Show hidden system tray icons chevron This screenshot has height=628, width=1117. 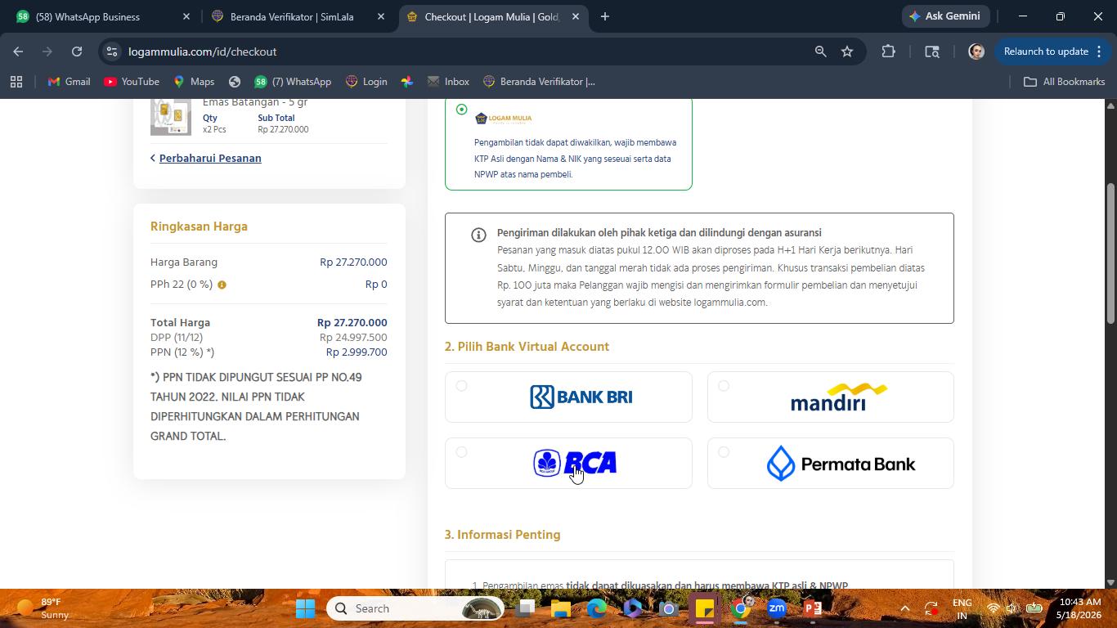(904, 608)
